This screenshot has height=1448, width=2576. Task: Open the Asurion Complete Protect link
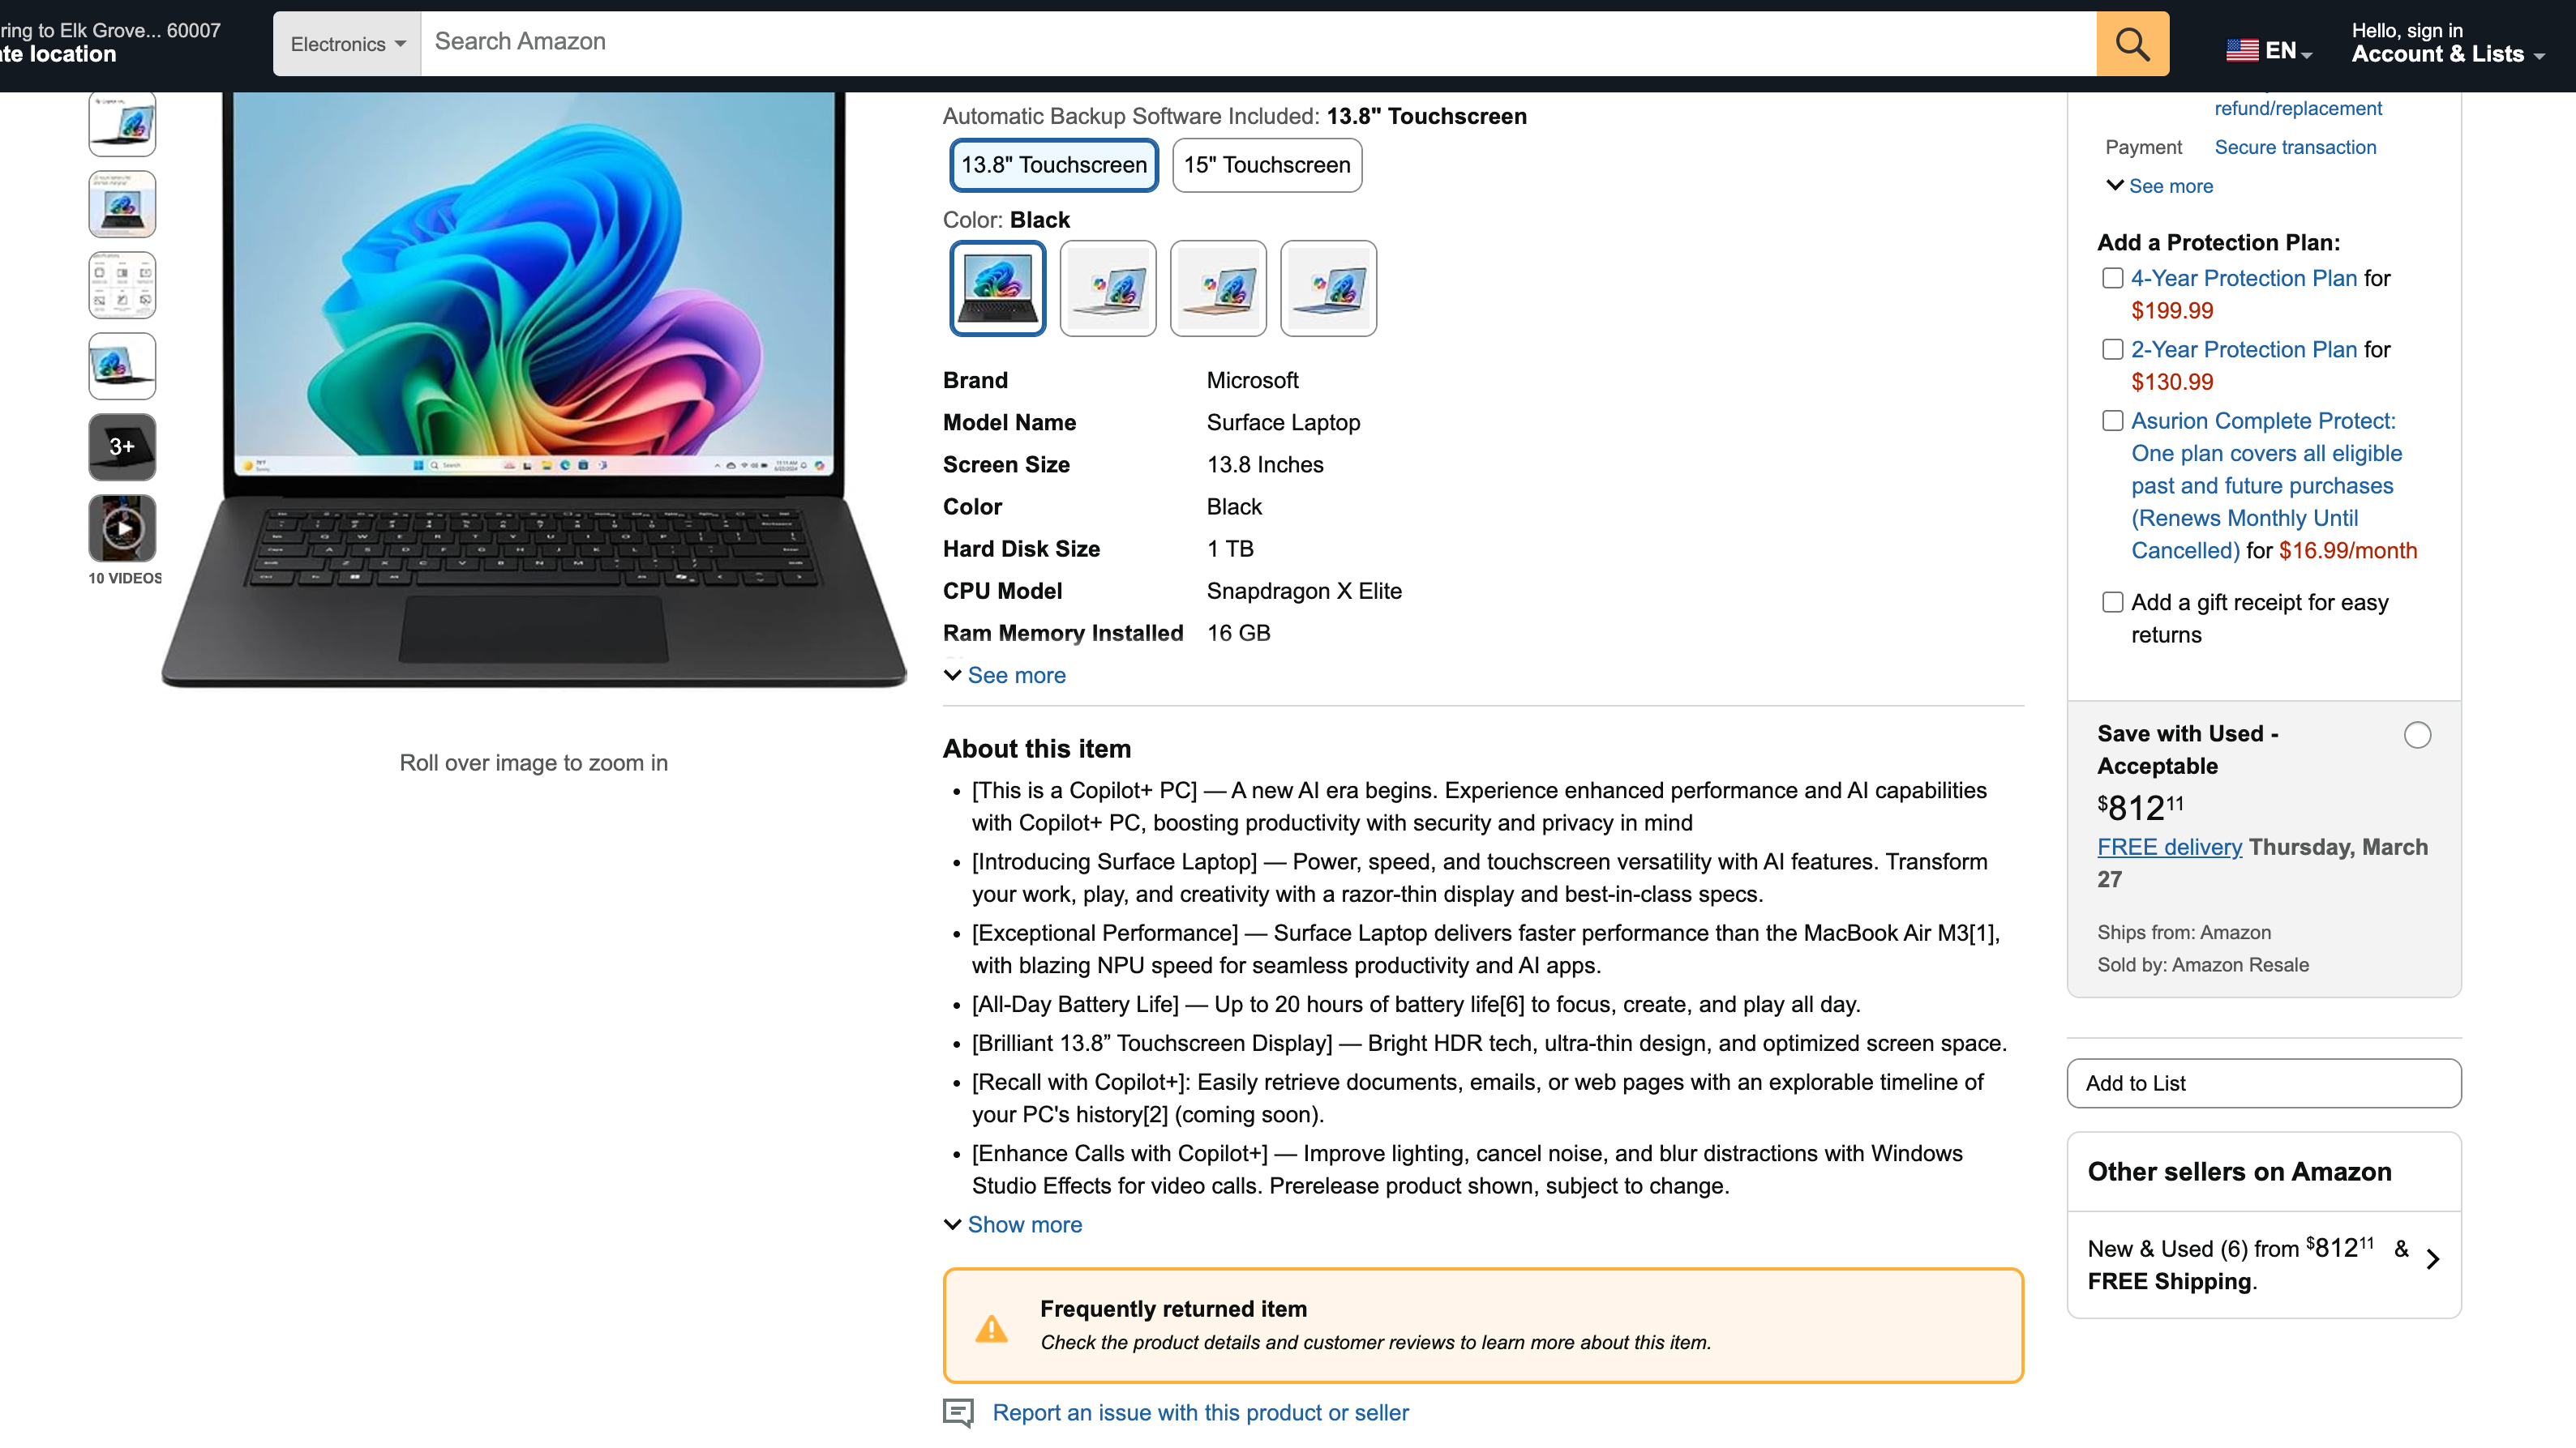point(2266,485)
